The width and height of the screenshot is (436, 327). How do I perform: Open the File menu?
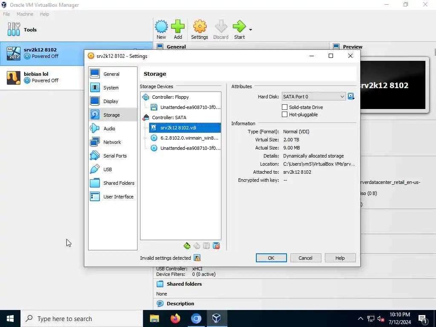[x=7, y=14]
